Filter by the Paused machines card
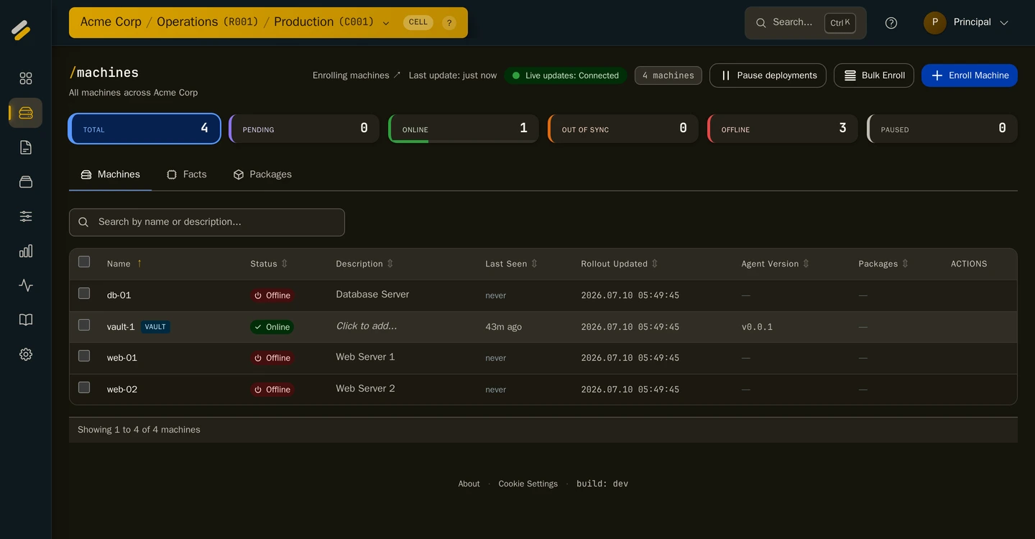The width and height of the screenshot is (1035, 539). click(942, 129)
